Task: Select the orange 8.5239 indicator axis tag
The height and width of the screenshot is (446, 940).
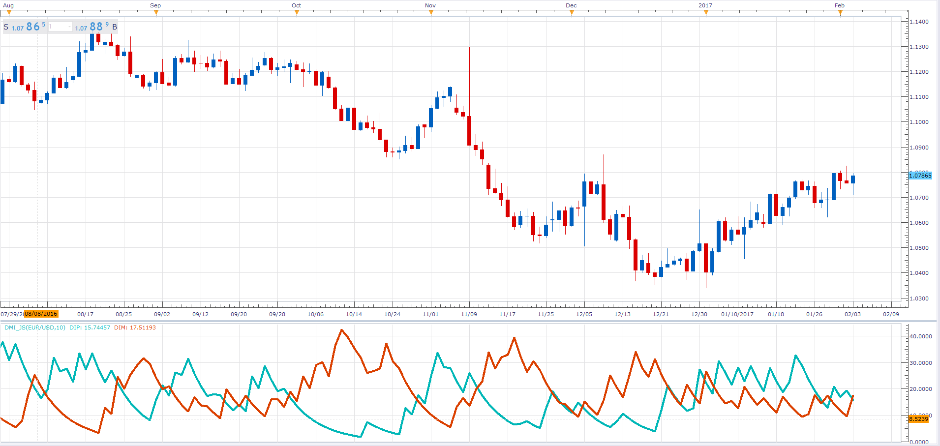Action: [x=918, y=419]
